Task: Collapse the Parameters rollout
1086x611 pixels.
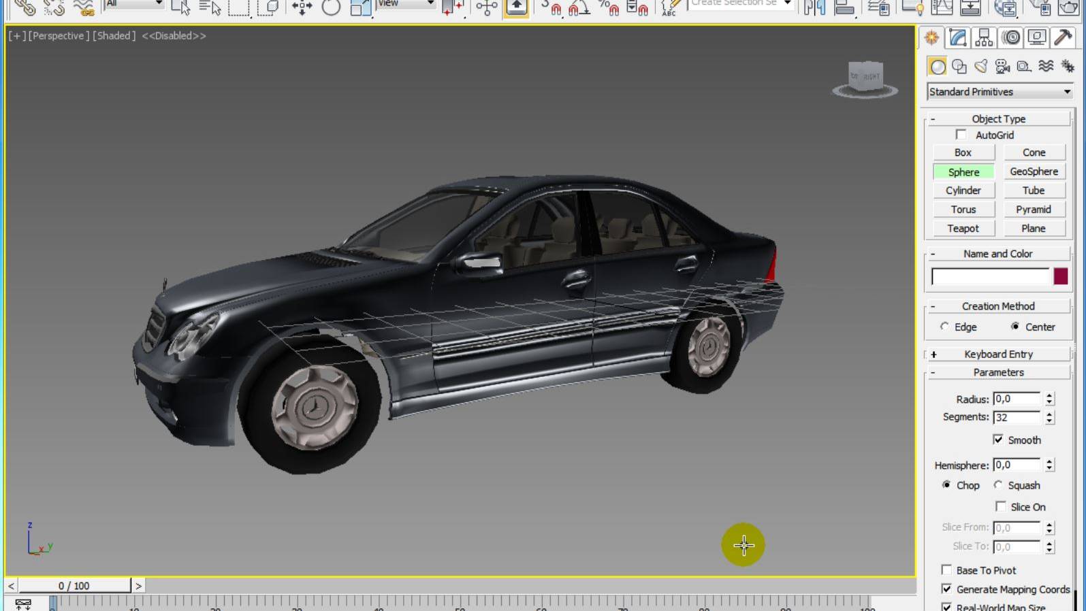Action: pyautogui.click(x=998, y=372)
